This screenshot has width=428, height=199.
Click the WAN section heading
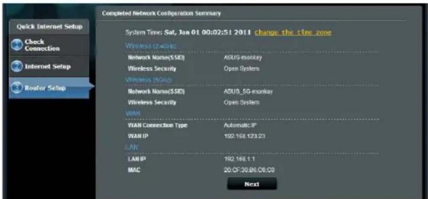coord(133,113)
